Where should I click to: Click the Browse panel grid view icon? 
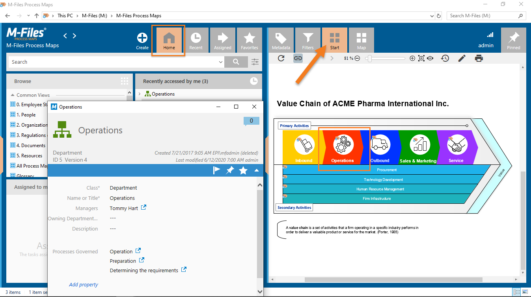click(x=125, y=81)
